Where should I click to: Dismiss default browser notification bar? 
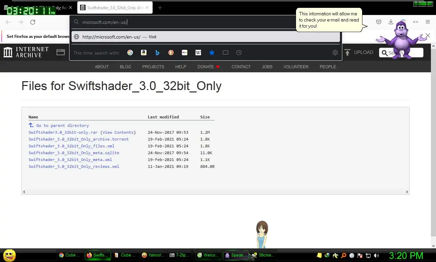(x=428, y=35)
